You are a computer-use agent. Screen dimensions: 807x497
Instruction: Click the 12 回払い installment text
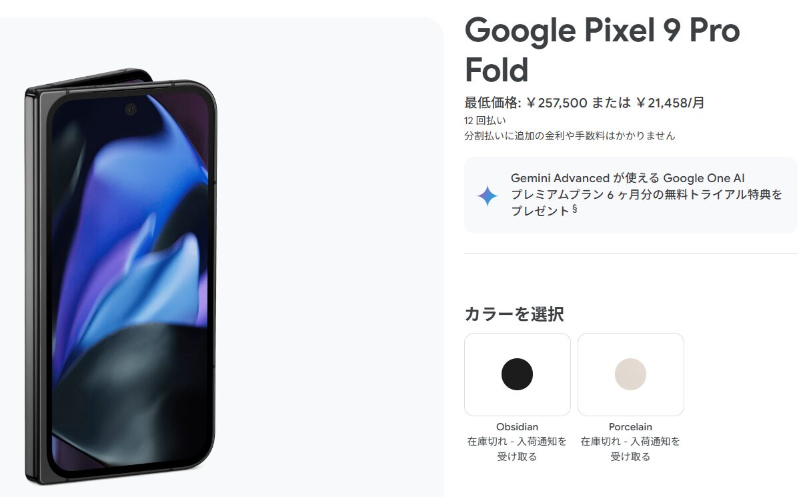485,121
